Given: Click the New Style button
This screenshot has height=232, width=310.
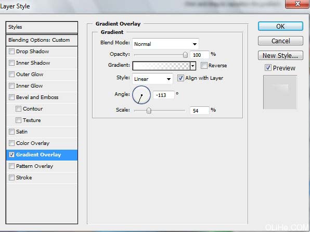Looking at the screenshot, I should tap(280, 55).
